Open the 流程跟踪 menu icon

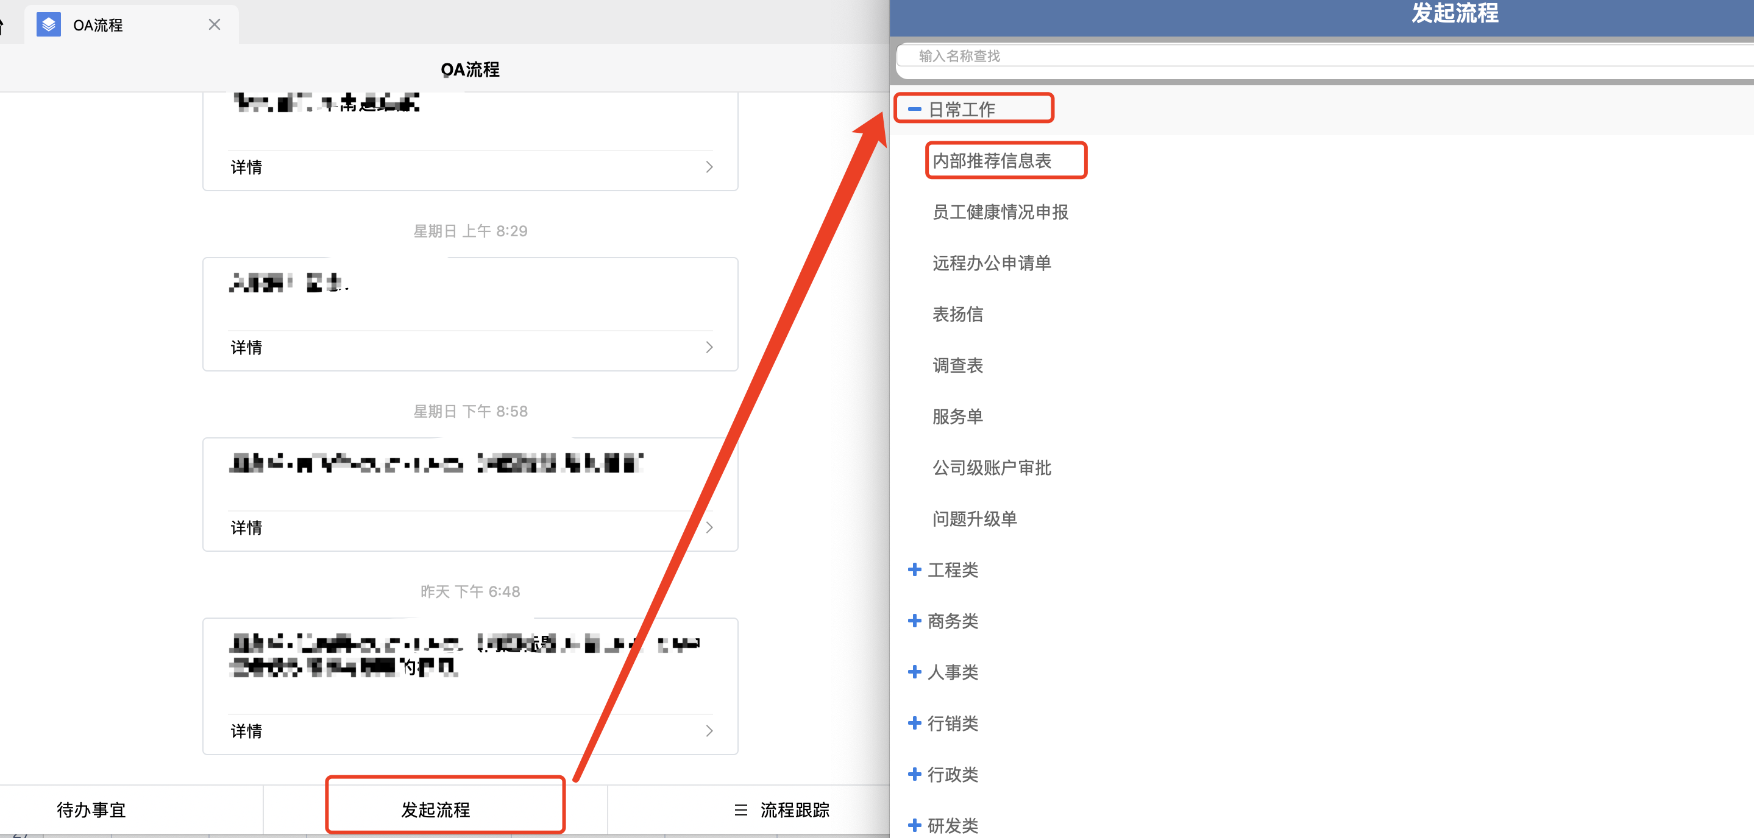741,809
